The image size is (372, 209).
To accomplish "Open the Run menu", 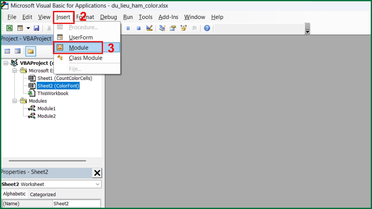I will point(128,17).
